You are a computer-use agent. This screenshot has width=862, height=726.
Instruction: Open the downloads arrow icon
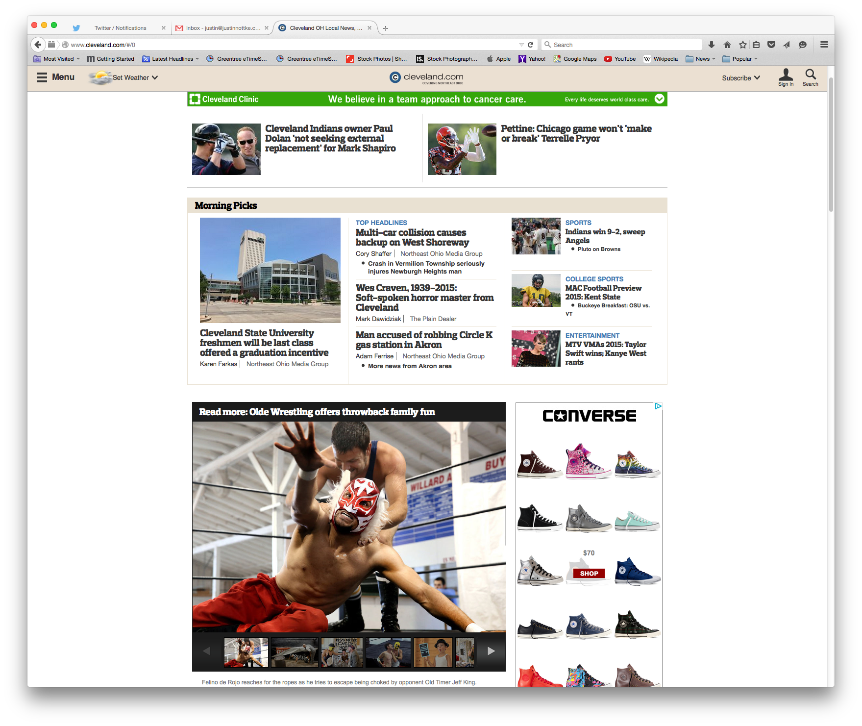[712, 45]
